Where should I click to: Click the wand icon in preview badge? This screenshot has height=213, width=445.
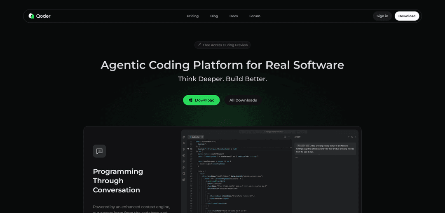199,45
